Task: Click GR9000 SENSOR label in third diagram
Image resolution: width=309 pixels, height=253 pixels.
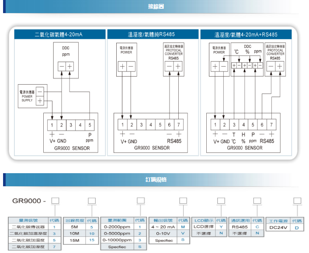Action: 245,148
